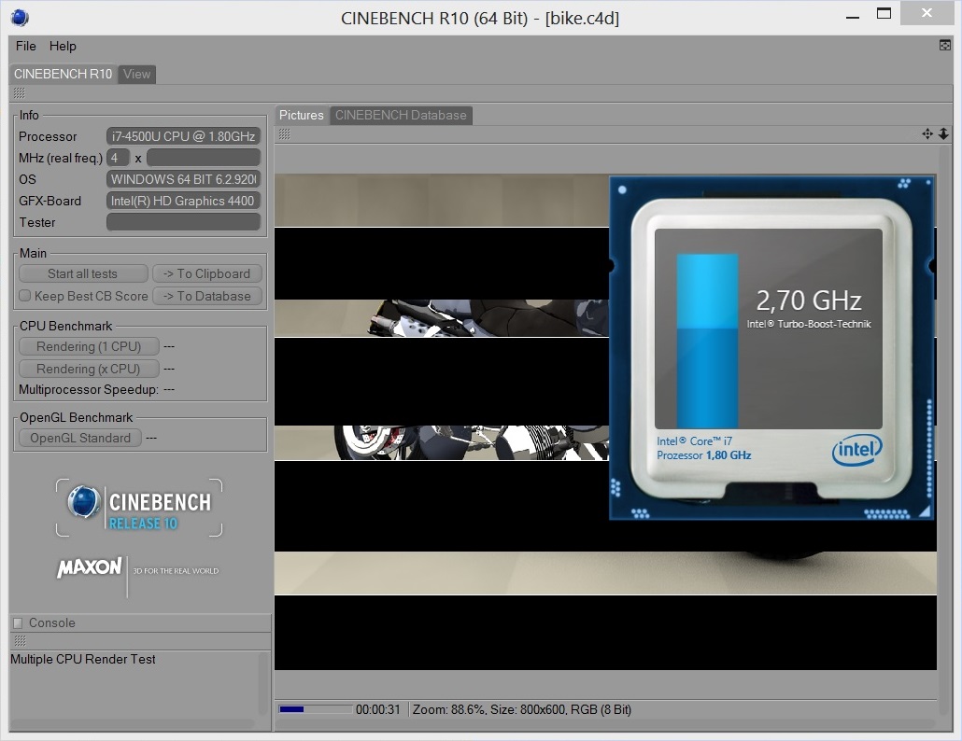Click the MHz core count field showing 4
Viewport: 962px width, 741px height.
pyautogui.click(x=118, y=158)
